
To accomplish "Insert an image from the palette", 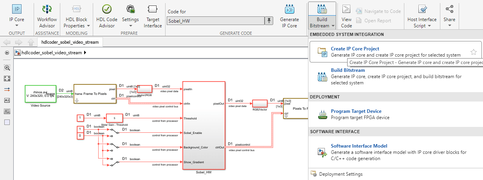I will (x=7, y=111).
